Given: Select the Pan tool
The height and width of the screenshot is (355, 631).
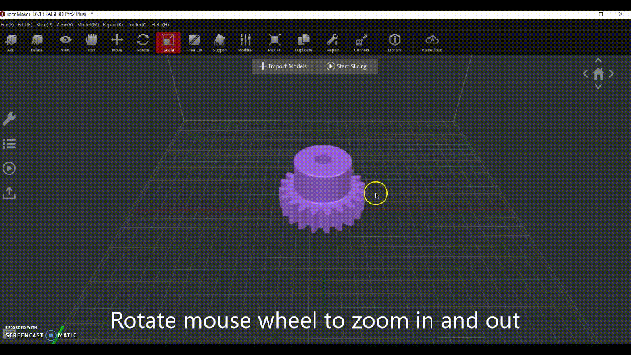Looking at the screenshot, I should click(91, 43).
